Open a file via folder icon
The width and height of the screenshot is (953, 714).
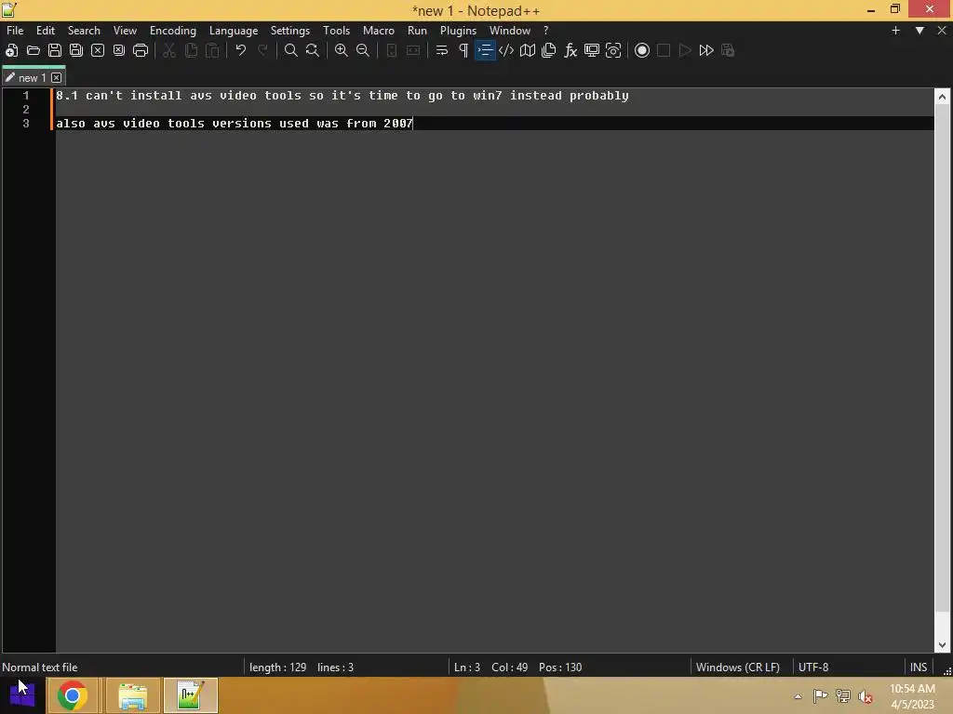pyautogui.click(x=34, y=50)
